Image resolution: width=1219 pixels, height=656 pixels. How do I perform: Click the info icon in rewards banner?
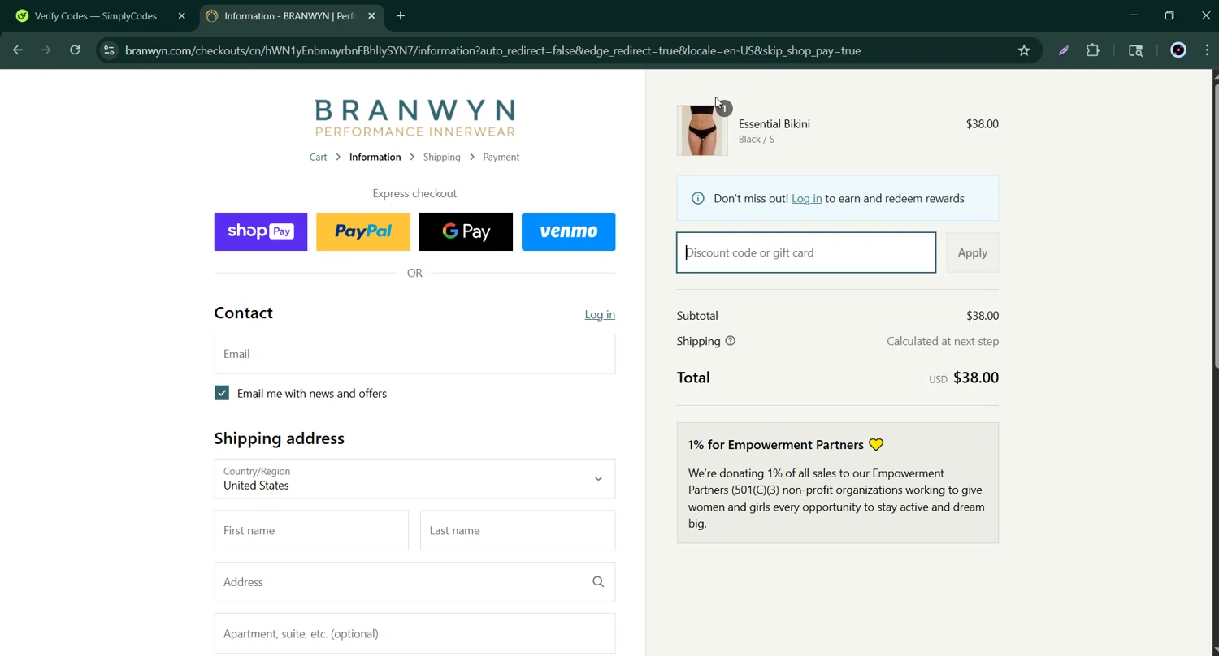click(x=697, y=198)
